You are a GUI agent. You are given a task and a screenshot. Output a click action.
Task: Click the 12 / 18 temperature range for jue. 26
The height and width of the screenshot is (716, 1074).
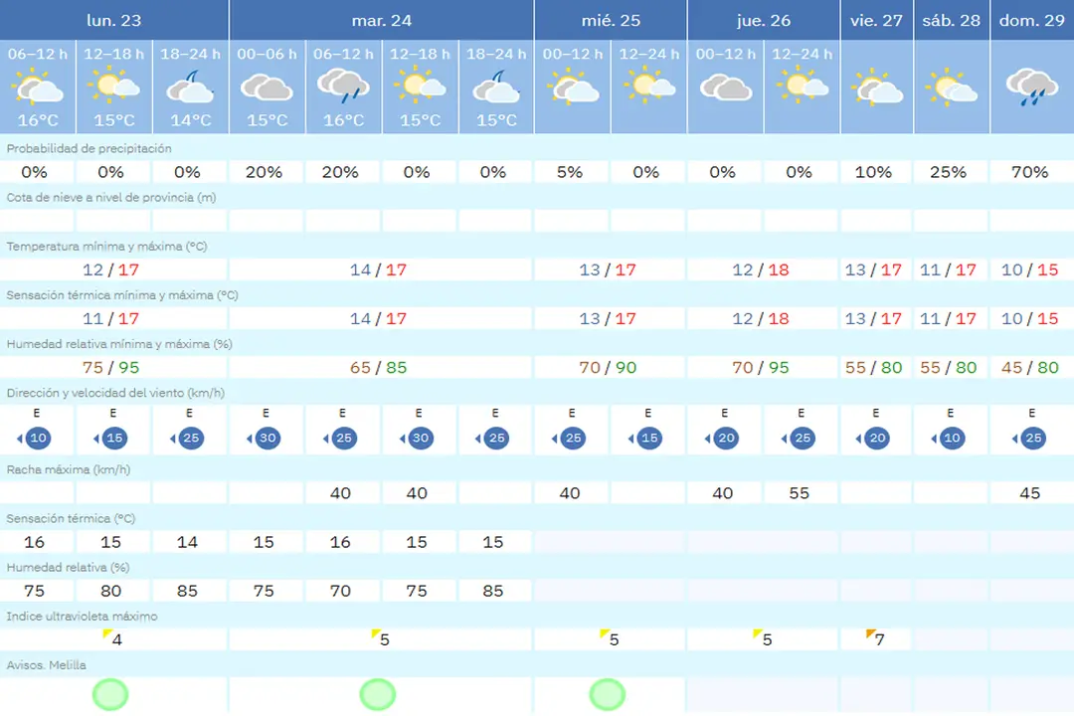click(x=761, y=269)
